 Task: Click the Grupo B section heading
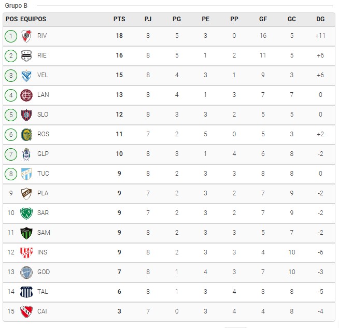16,6
